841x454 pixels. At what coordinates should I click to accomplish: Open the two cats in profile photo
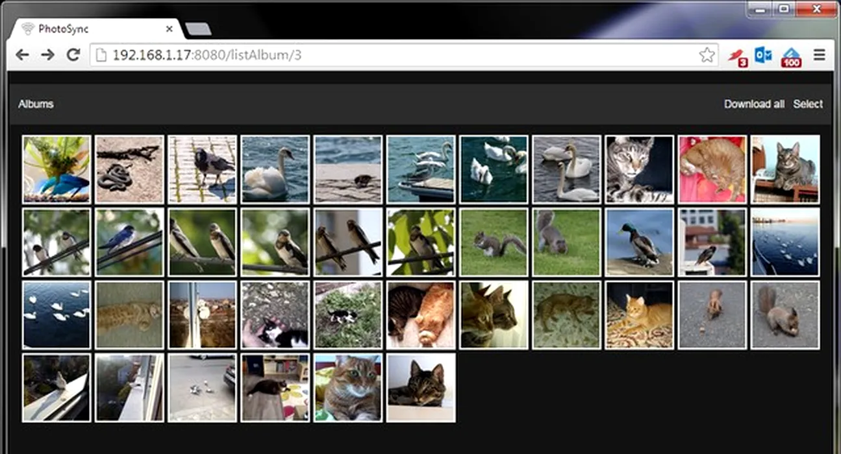tap(494, 315)
